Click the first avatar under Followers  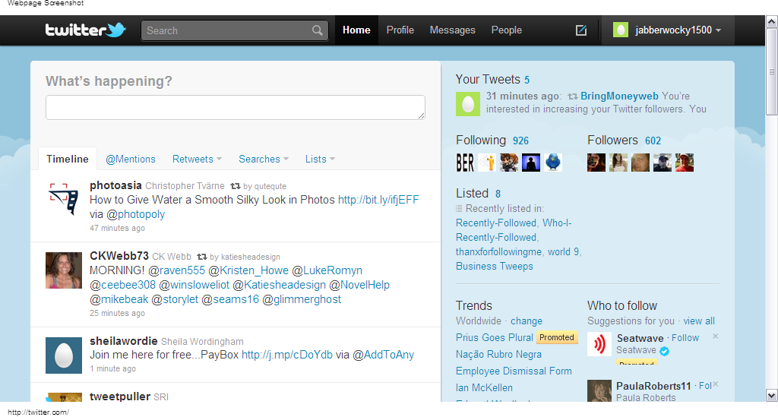pyautogui.click(x=596, y=163)
